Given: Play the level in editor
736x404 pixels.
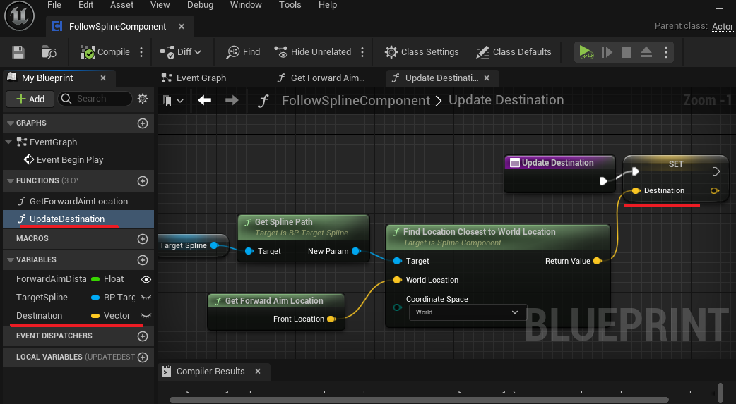Looking at the screenshot, I should click(586, 52).
